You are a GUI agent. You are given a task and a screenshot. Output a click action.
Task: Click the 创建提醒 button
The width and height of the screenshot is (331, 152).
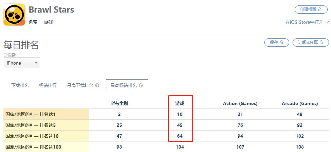311,10
